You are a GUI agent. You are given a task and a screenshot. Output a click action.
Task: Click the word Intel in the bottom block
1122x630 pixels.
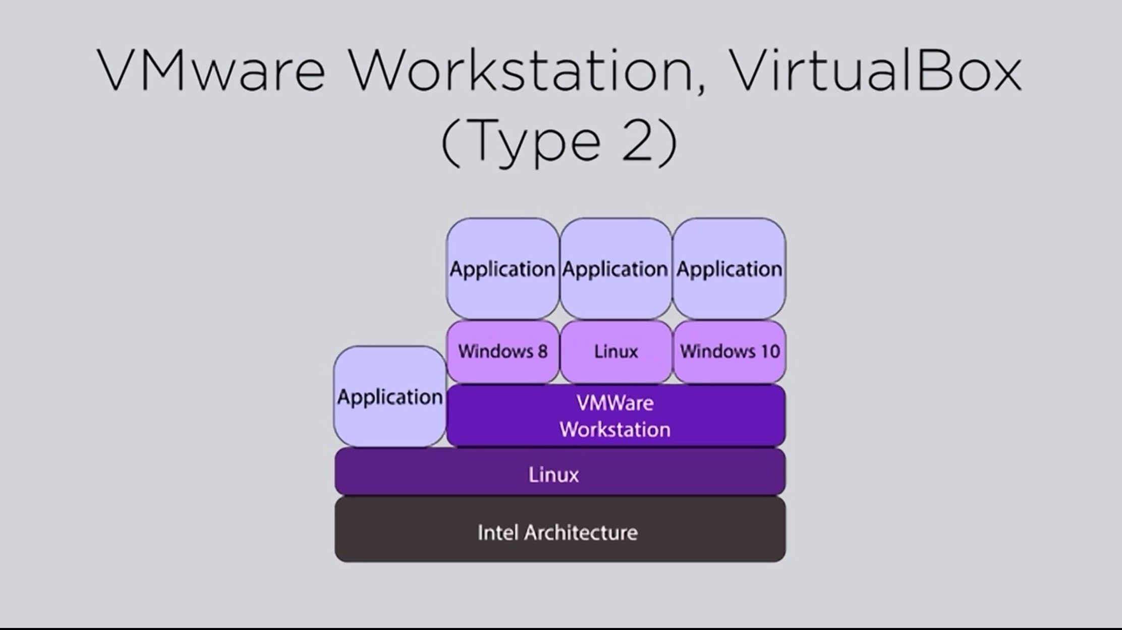pyautogui.click(x=498, y=533)
